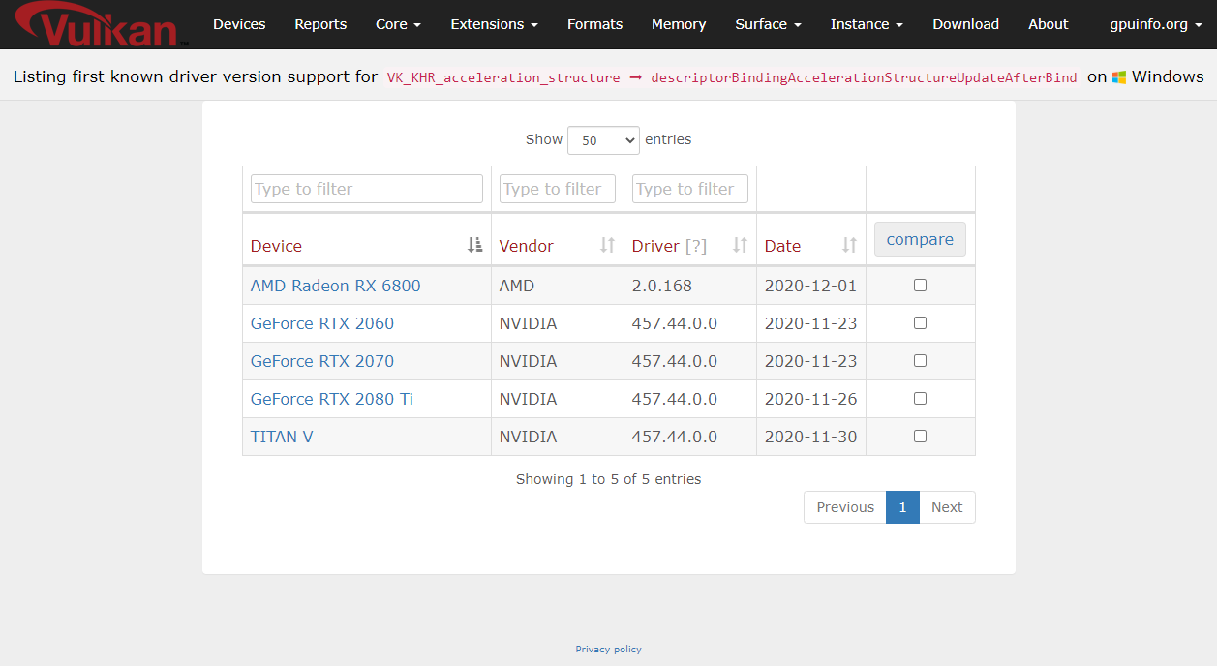Select the 2020-11-26 date cell

[x=811, y=399]
